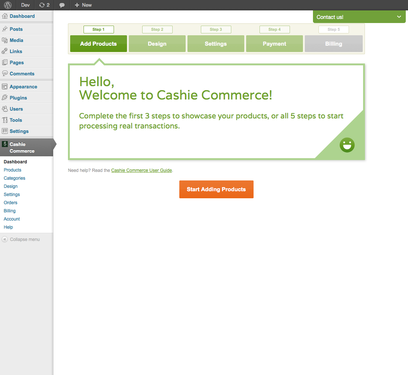Click the Comments speech bubble sidebar icon
The image size is (408, 375).
pos(5,74)
